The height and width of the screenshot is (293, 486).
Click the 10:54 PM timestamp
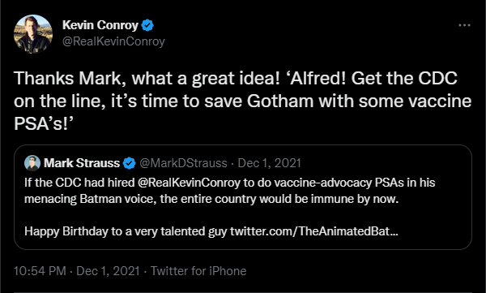[40, 271]
